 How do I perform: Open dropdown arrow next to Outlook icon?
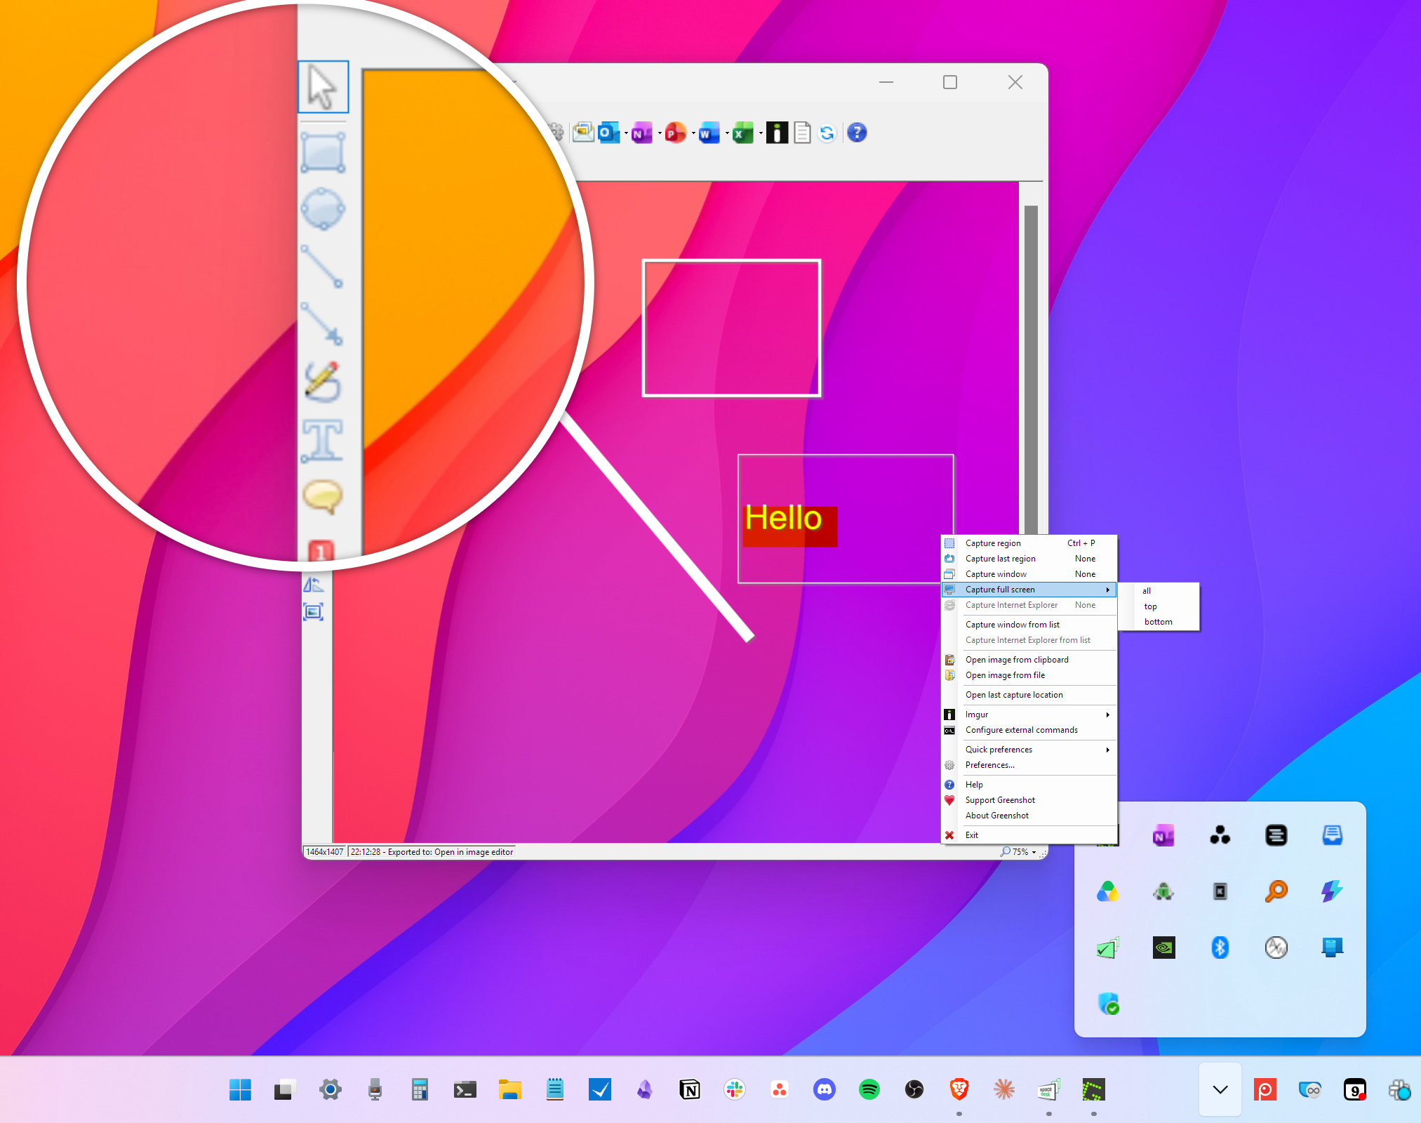[x=626, y=133]
